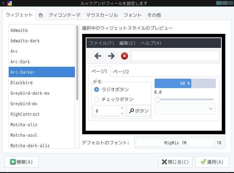234x173 pixels.
Task: Switch to the ウィジェット tab
Action: coord(19,15)
